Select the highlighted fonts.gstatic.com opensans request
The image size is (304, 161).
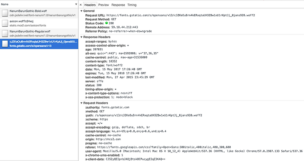39,44
